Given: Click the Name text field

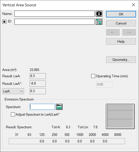Looking at the screenshot, I should (54, 14).
